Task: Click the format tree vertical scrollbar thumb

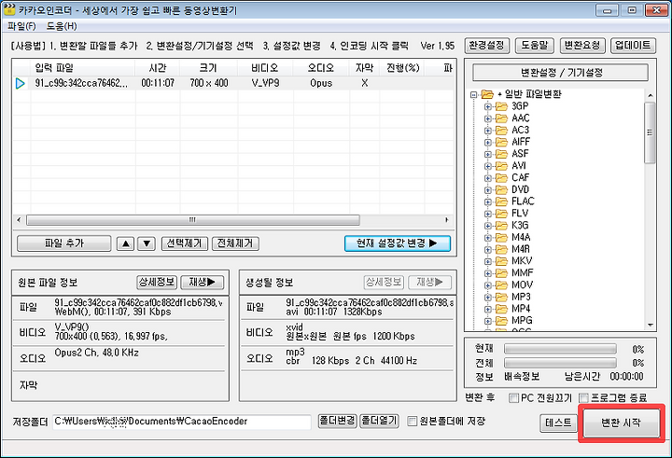Action: (x=650, y=132)
